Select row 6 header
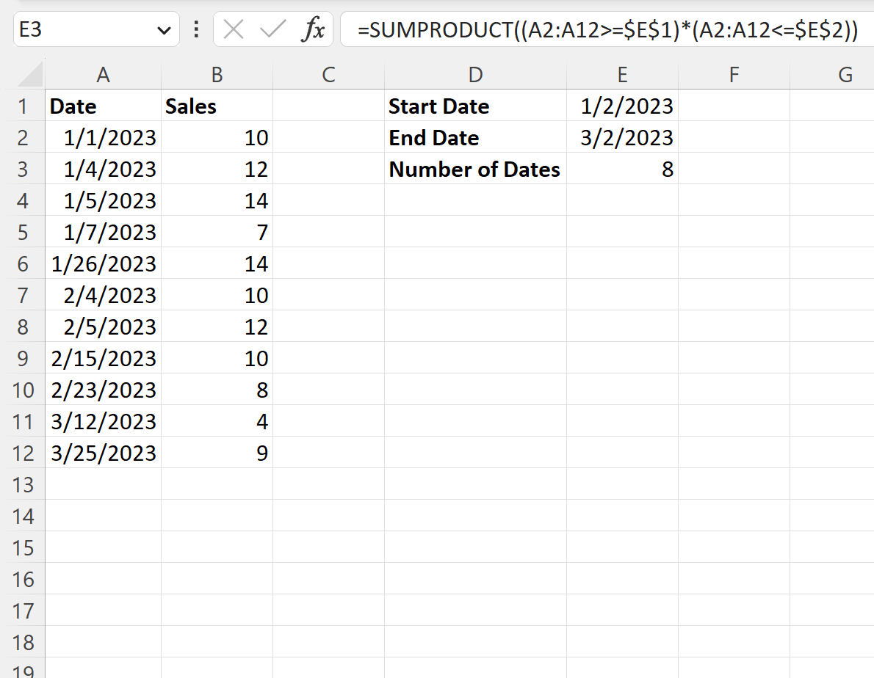This screenshot has width=874, height=678. [x=23, y=263]
